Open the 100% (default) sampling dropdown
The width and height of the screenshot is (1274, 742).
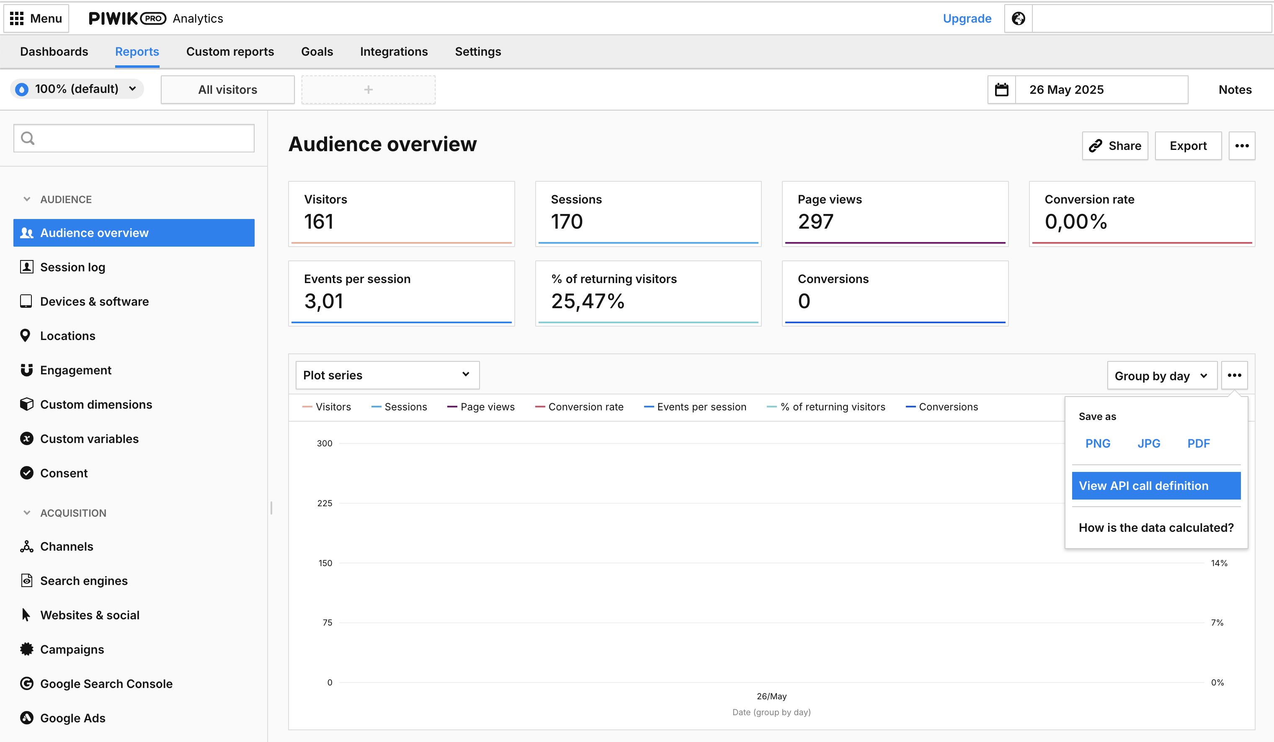[x=77, y=90]
